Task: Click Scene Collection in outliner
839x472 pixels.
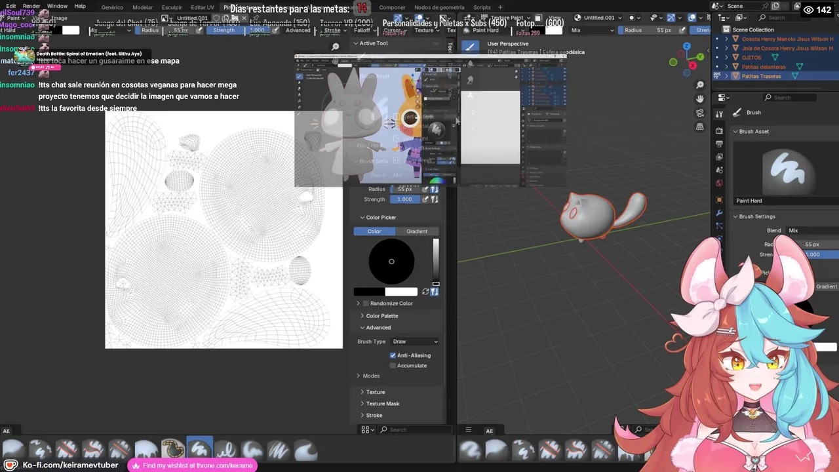Action: coord(752,29)
